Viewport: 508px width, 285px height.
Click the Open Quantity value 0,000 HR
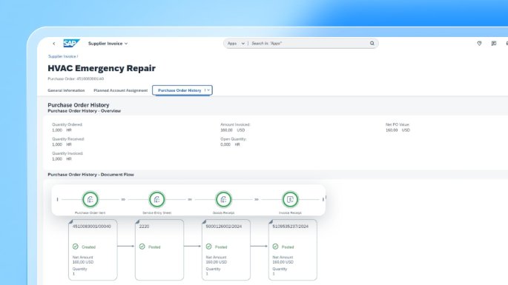(230, 144)
